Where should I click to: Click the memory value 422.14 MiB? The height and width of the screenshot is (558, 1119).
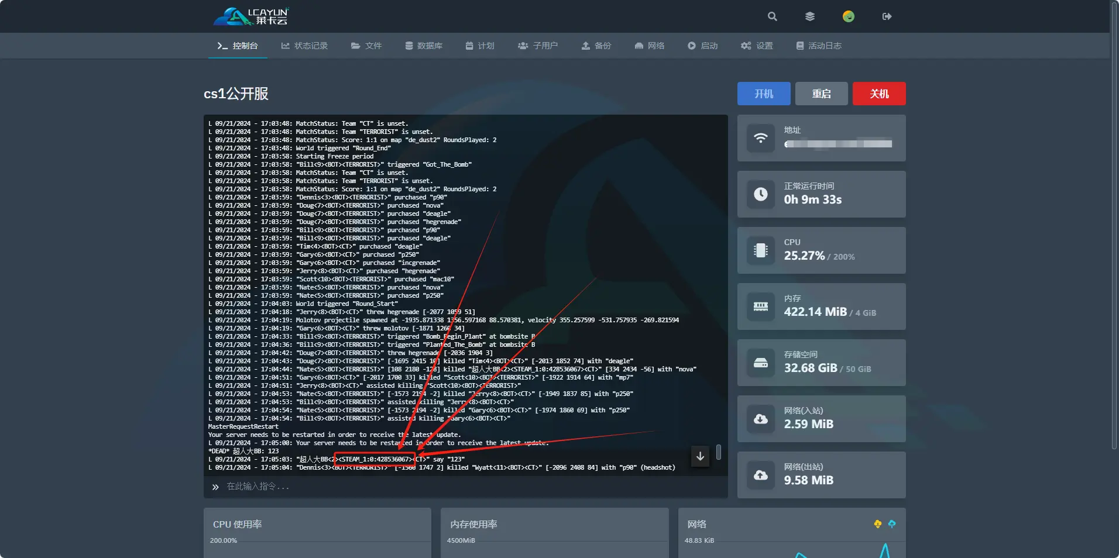815,312
